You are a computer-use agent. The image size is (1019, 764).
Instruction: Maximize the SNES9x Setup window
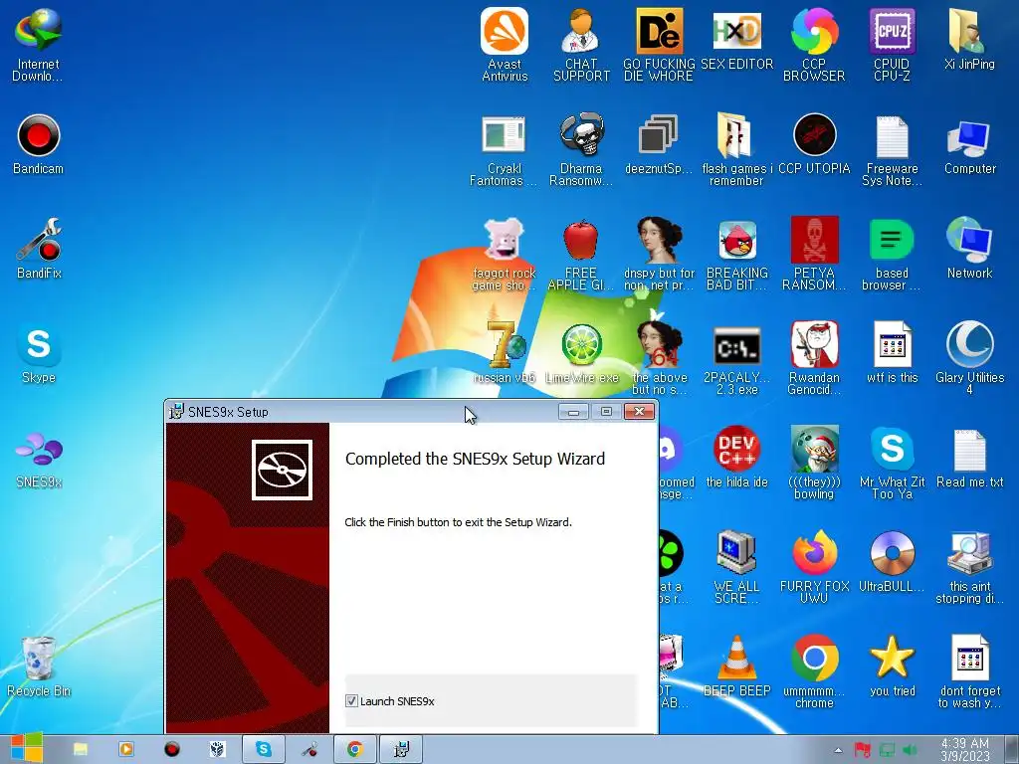(x=606, y=412)
